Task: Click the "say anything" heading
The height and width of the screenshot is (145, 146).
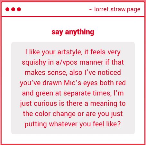Action: click(73, 32)
